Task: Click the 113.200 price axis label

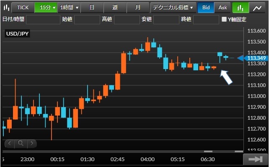Action: tap(256, 75)
